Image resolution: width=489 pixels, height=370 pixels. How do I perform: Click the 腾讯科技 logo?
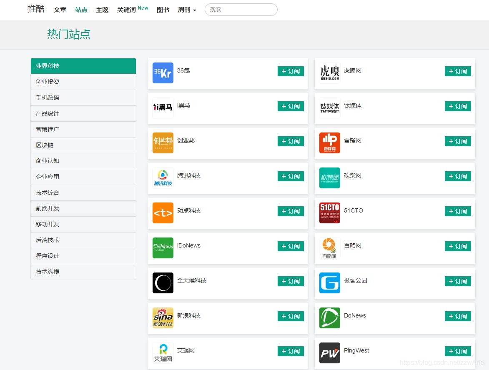tap(163, 178)
